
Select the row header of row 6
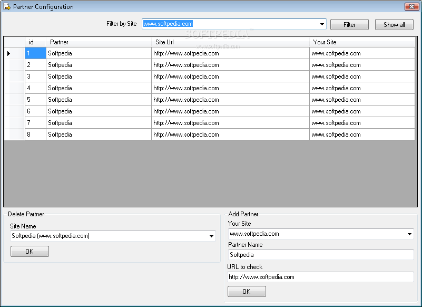coord(15,111)
